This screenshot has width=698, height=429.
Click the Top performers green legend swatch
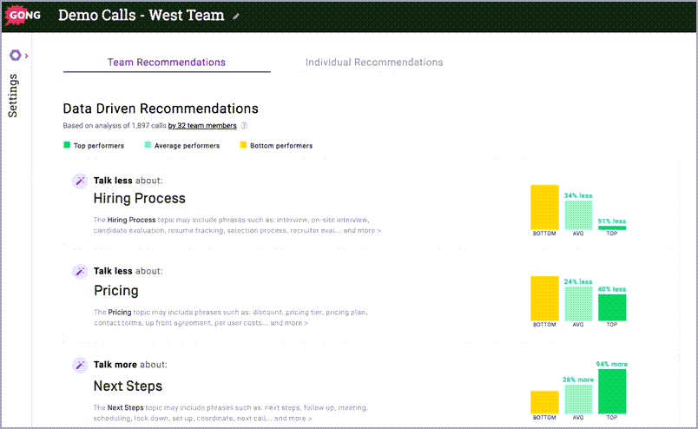point(67,146)
